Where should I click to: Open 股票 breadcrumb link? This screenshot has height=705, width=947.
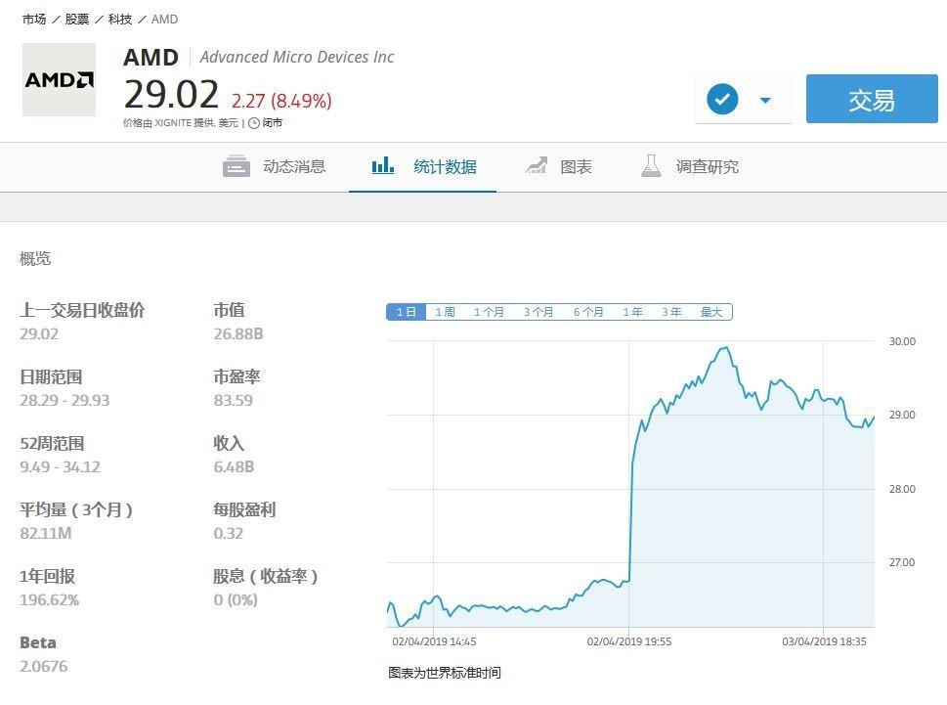(x=77, y=19)
